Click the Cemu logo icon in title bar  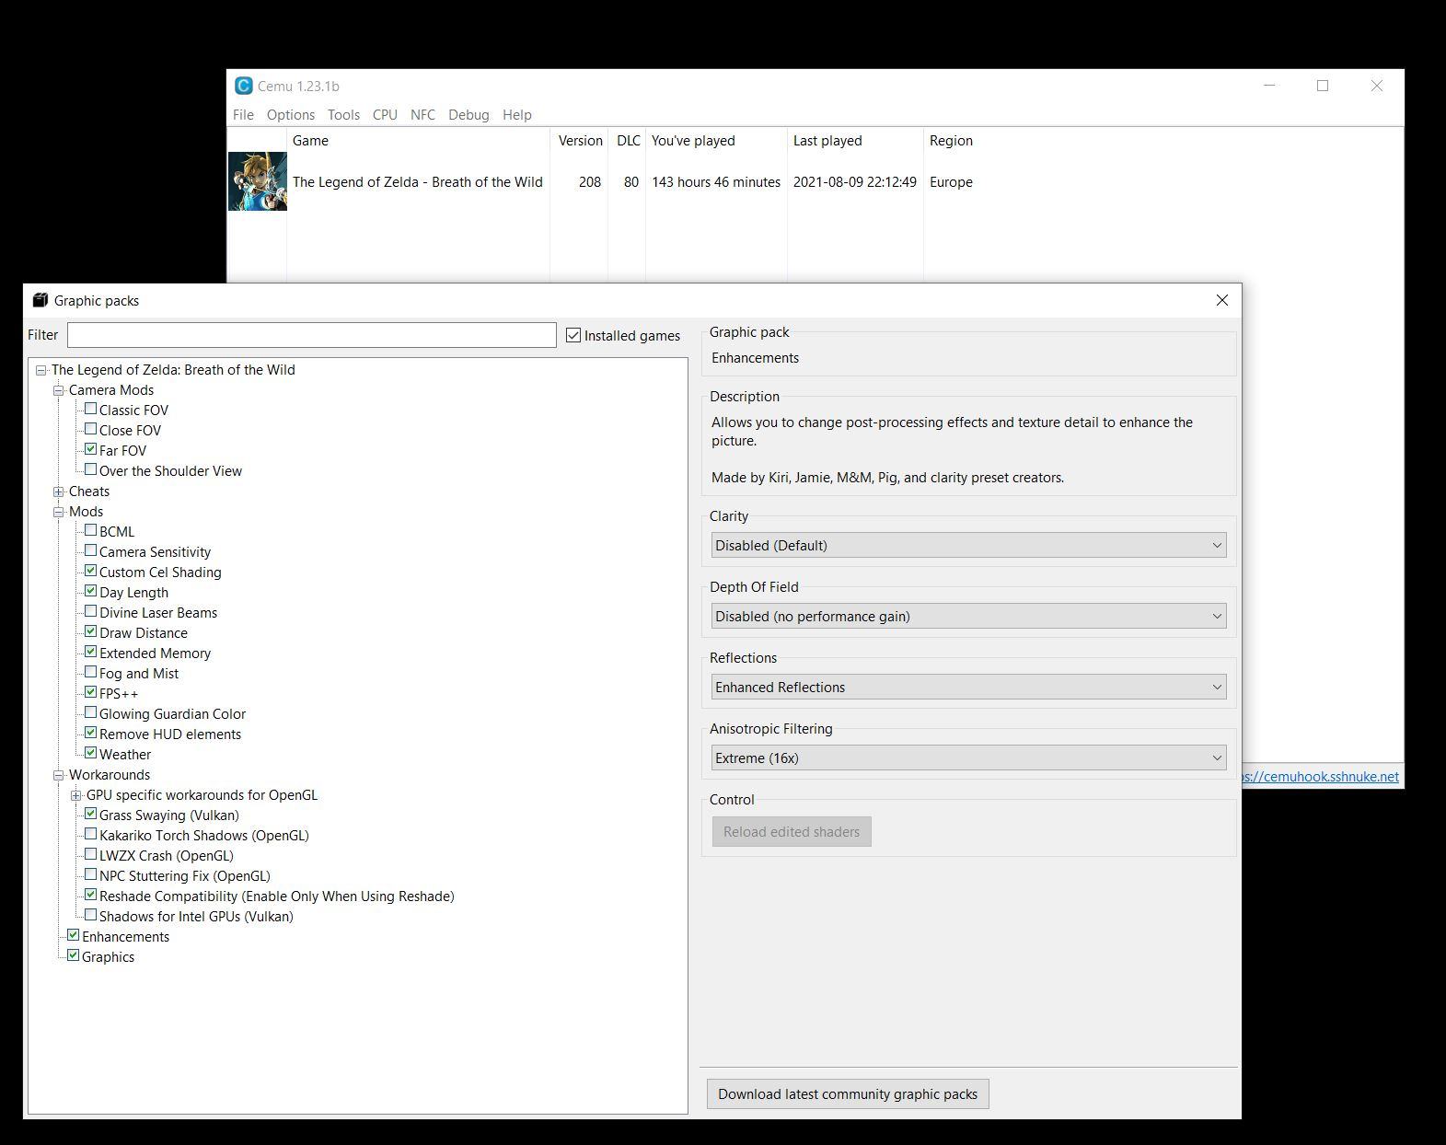(244, 86)
